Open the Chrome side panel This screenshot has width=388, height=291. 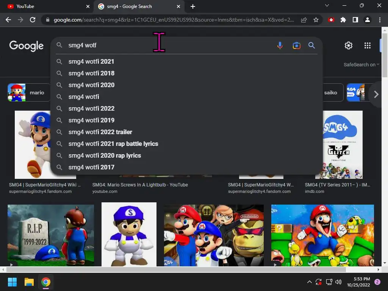pyautogui.click(x=355, y=20)
